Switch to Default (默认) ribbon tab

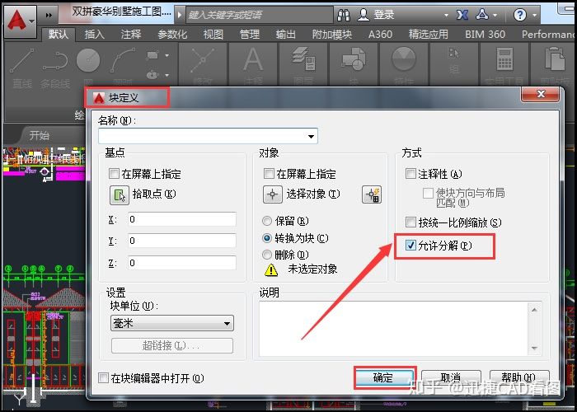point(59,35)
